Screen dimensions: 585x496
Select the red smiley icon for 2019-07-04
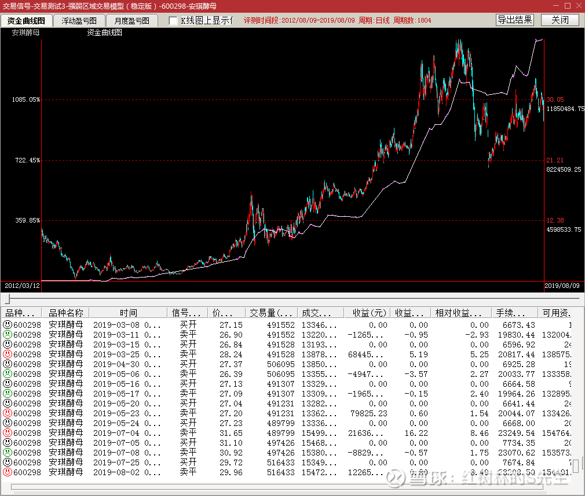point(8,433)
